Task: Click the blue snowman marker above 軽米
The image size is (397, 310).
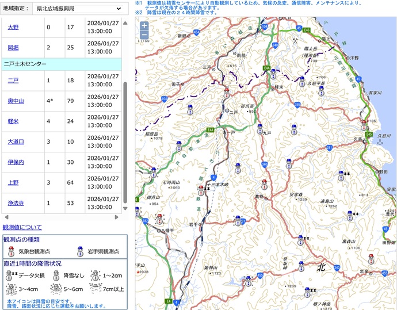Action: pyautogui.click(x=273, y=74)
